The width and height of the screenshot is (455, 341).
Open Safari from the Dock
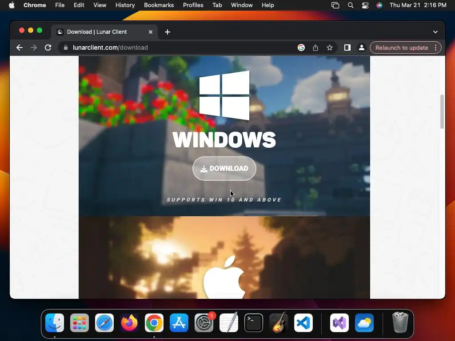(x=104, y=323)
